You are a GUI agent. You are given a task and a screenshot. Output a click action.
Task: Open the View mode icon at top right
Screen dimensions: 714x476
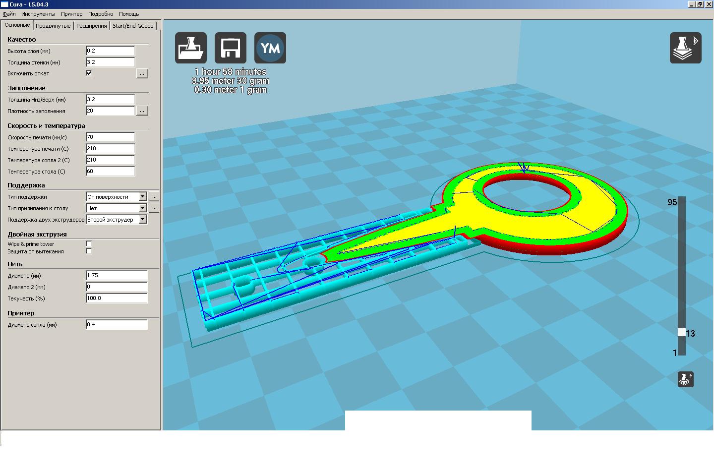point(685,48)
